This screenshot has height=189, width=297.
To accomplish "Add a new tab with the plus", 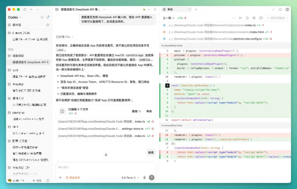I will pos(196,9).
